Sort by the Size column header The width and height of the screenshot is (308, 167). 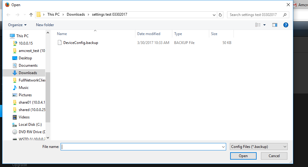(x=214, y=34)
